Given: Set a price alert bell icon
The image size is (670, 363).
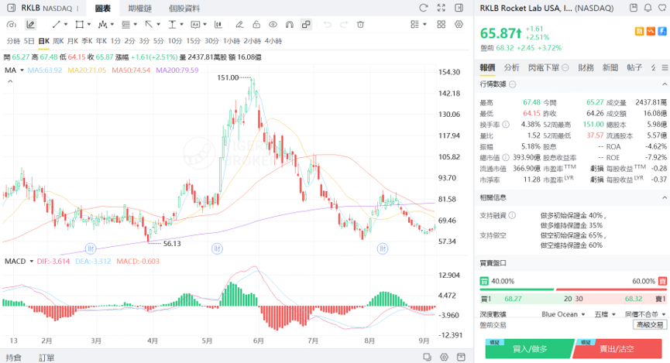Looking at the screenshot, I should (x=648, y=8).
